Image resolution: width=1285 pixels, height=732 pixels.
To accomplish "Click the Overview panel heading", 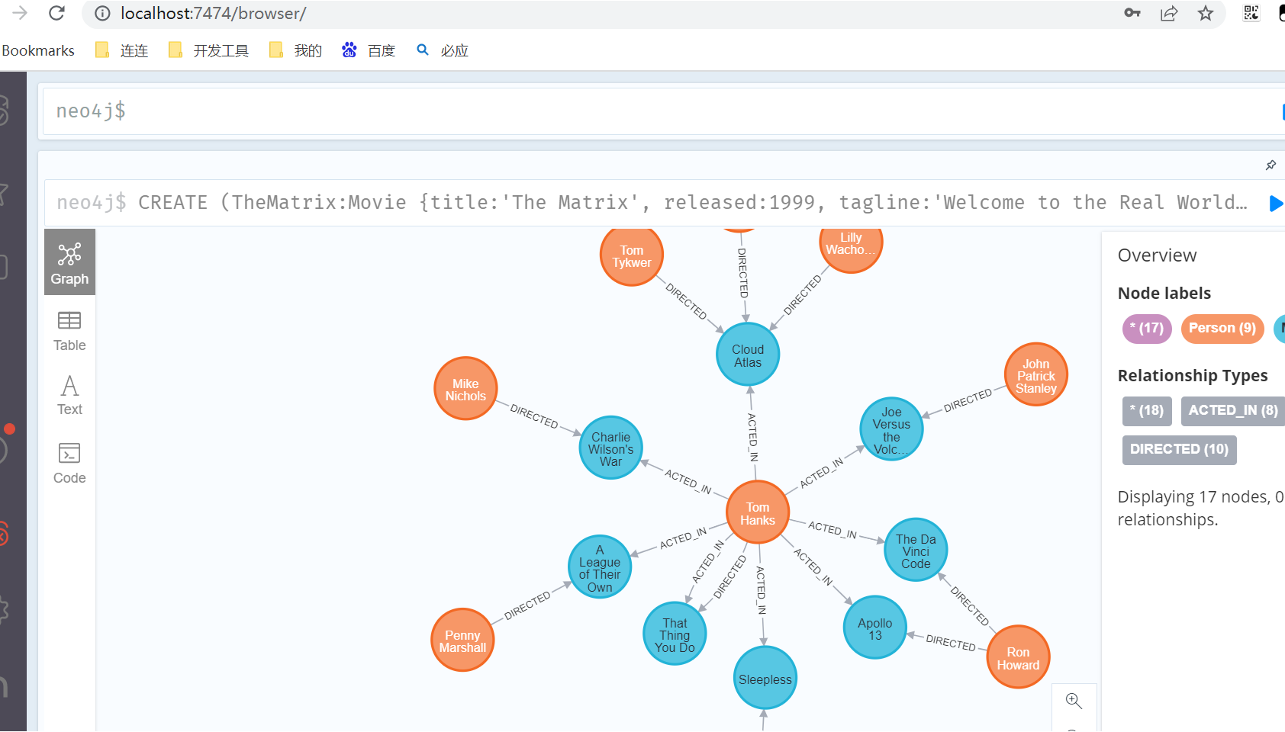I will point(1157,255).
